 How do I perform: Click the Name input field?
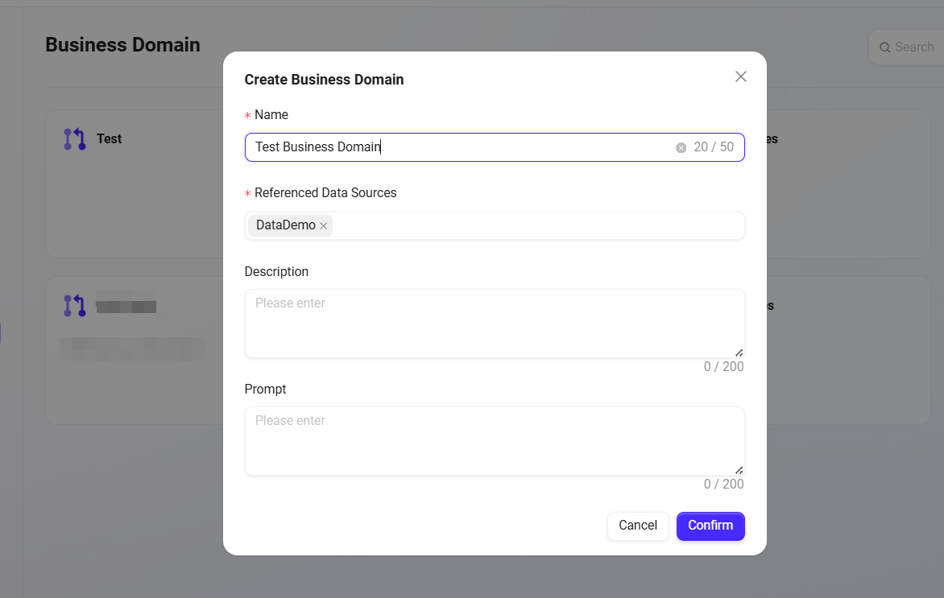point(459,147)
